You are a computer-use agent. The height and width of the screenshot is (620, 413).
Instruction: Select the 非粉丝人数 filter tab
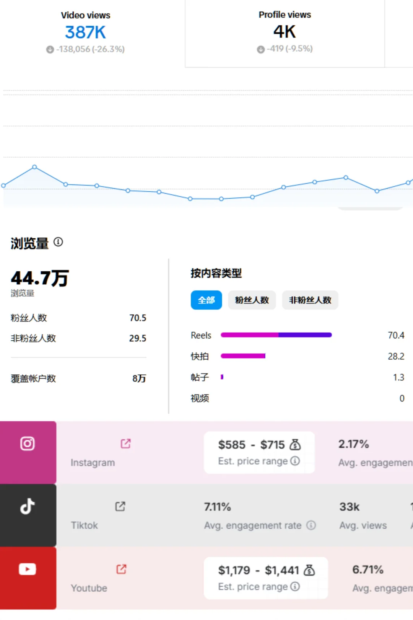point(310,300)
